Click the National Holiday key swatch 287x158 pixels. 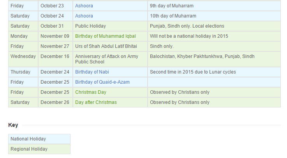click(x=39, y=139)
